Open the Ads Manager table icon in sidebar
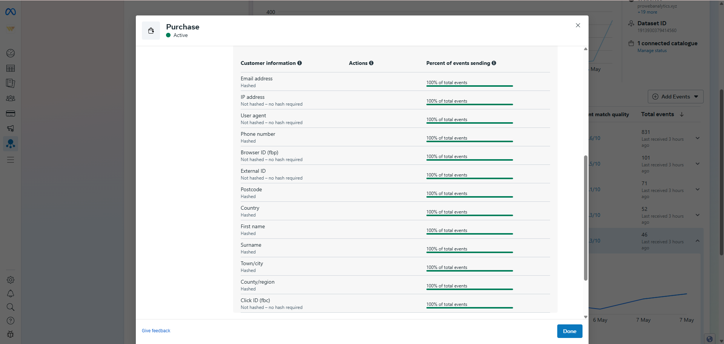The width and height of the screenshot is (724, 344). [11, 68]
